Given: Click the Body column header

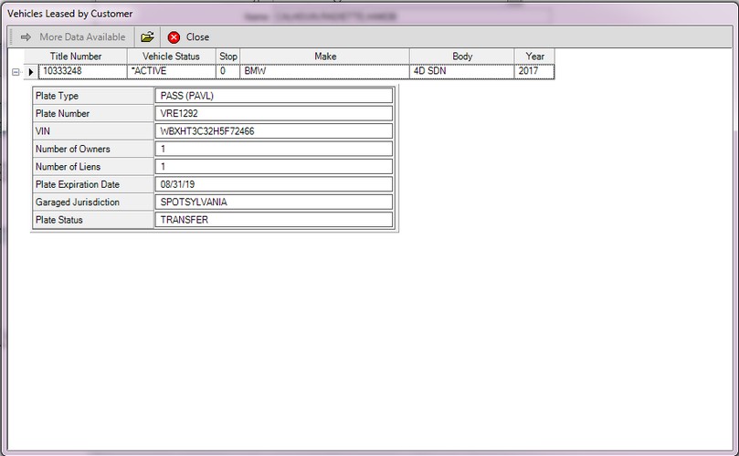Looking at the screenshot, I should (x=462, y=56).
